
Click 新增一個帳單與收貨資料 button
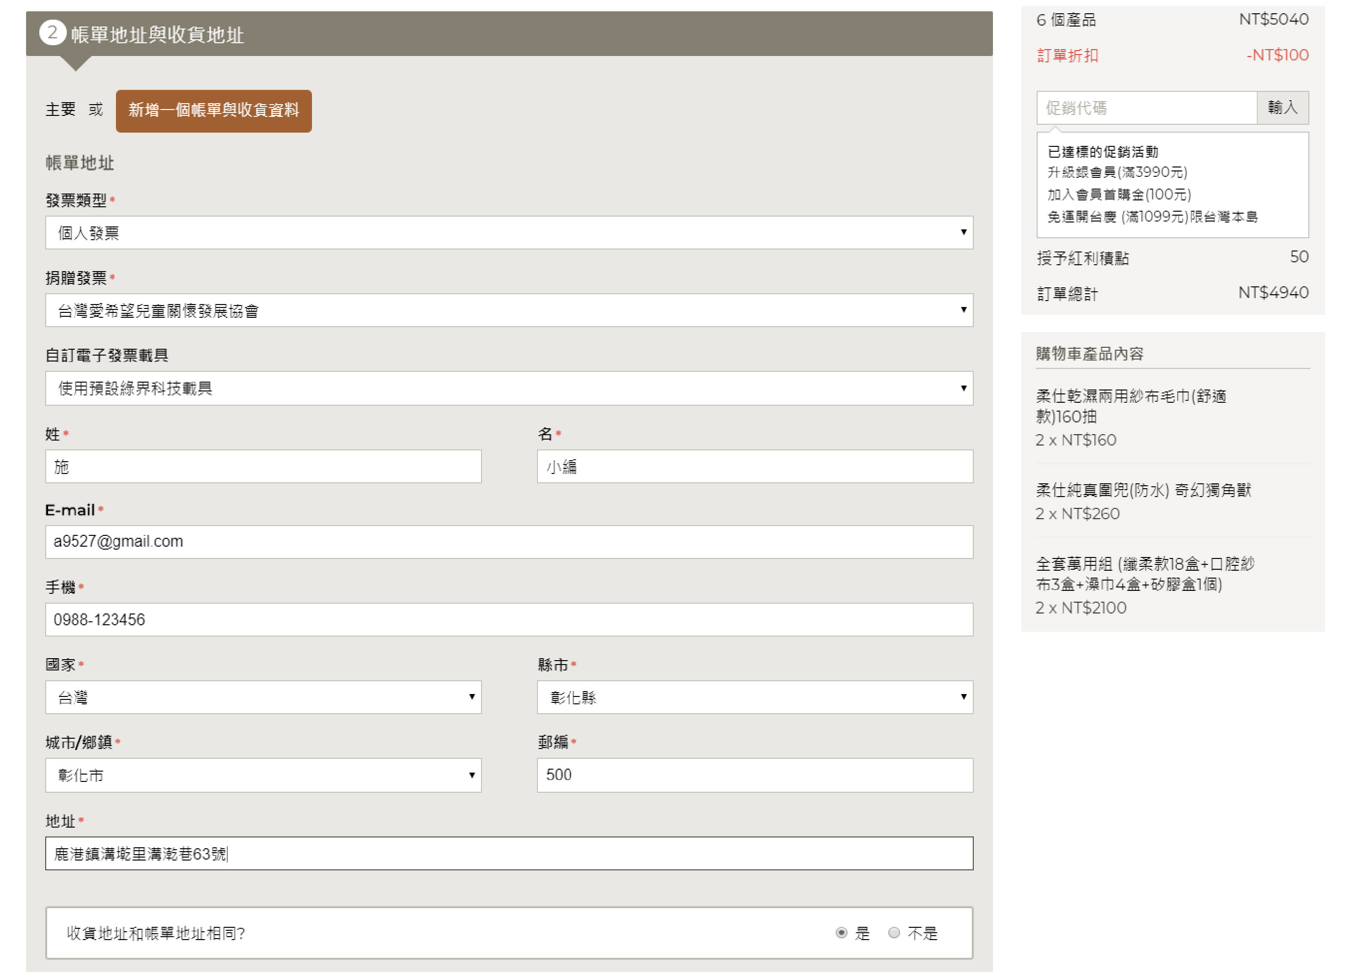tap(214, 111)
